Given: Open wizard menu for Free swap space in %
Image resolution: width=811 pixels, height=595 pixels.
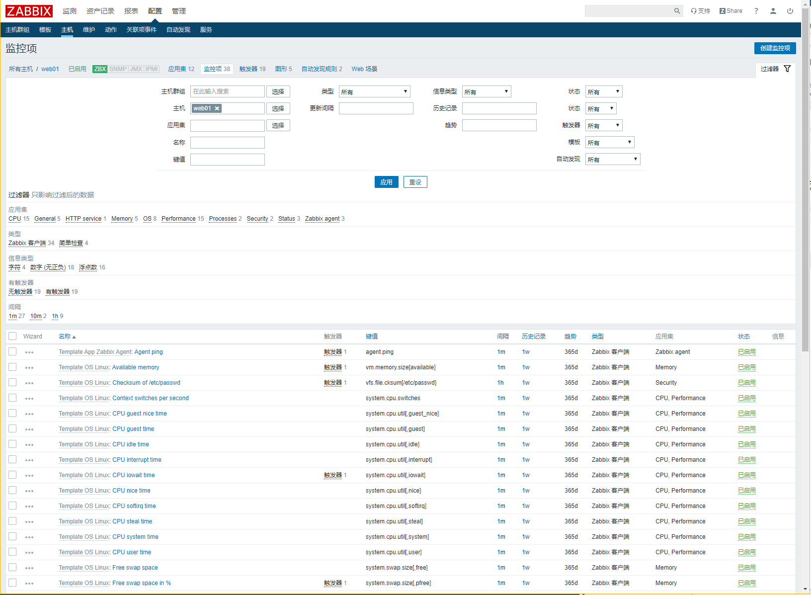Looking at the screenshot, I should point(29,584).
